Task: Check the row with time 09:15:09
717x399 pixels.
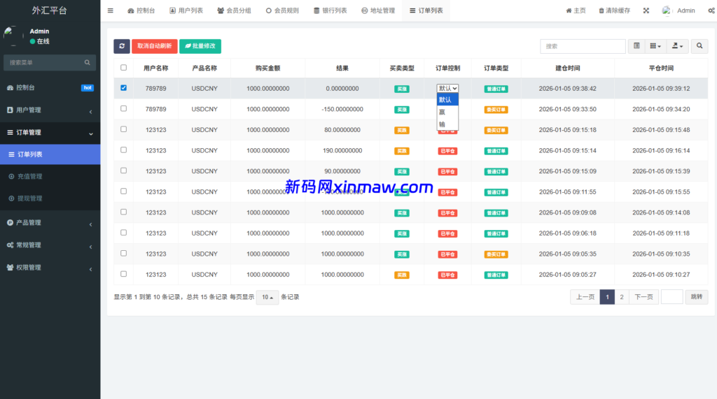Action: pyautogui.click(x=123, y=171)
